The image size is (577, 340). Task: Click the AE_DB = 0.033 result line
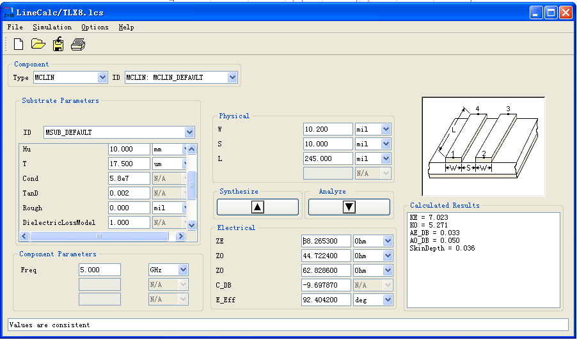pyautogui.click(x=434, y=233)
